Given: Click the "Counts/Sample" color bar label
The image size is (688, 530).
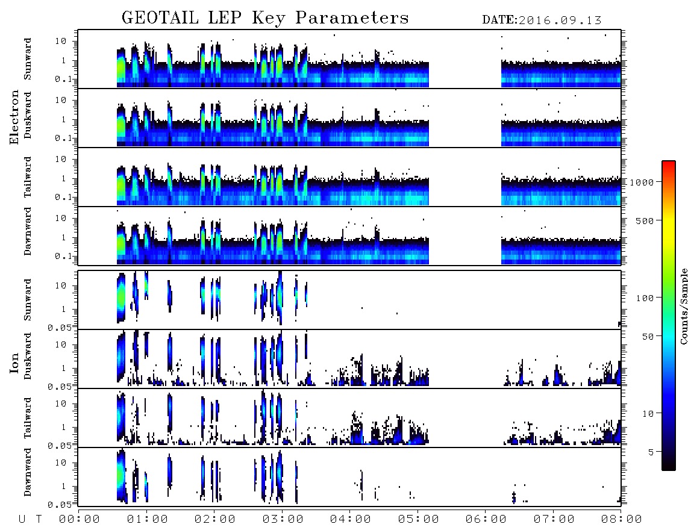Looking at the screenshot, I should (x=683, y=306).
